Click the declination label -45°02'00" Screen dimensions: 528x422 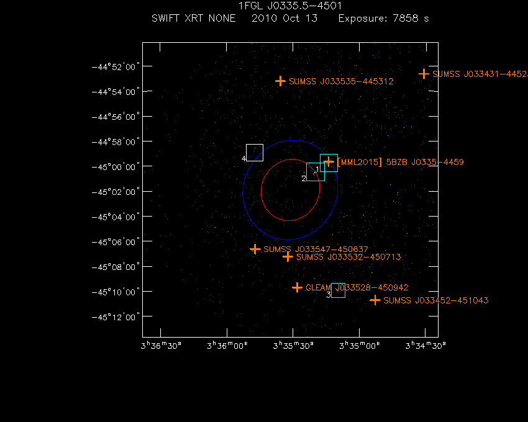click(116, 192)
